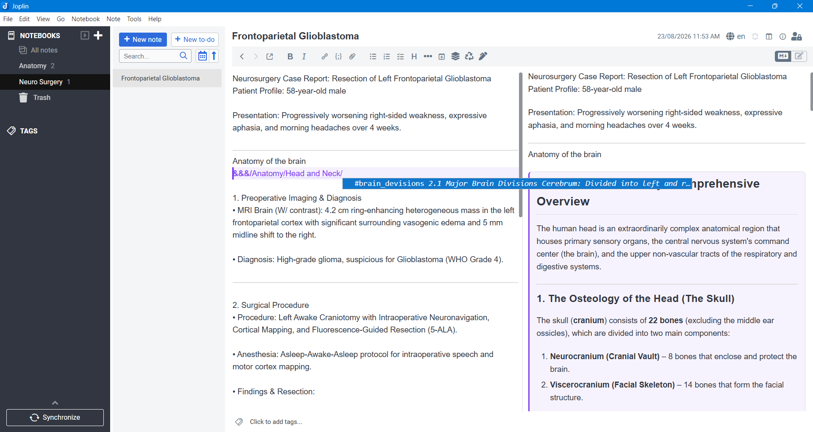Click the Synchronize button
This screenshot has height=432, width=813.
point(55,418)
